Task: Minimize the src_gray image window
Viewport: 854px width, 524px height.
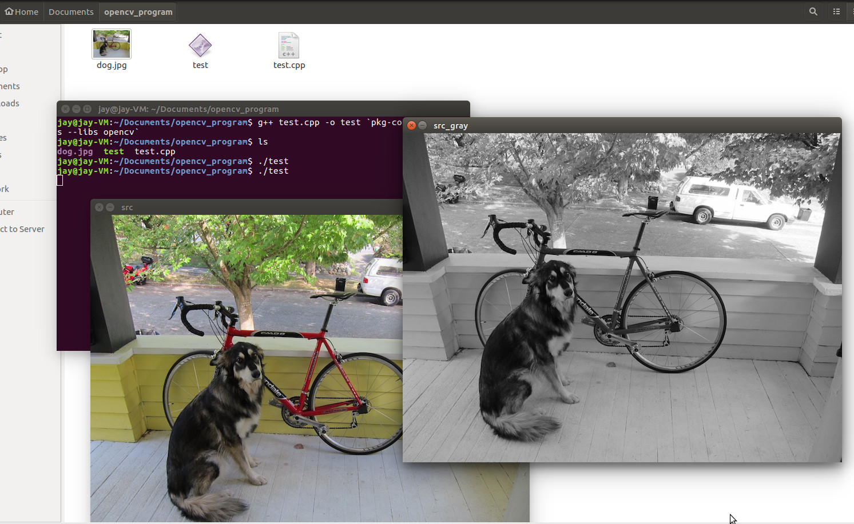Action: pyautogui.click(x=422, y=125)
